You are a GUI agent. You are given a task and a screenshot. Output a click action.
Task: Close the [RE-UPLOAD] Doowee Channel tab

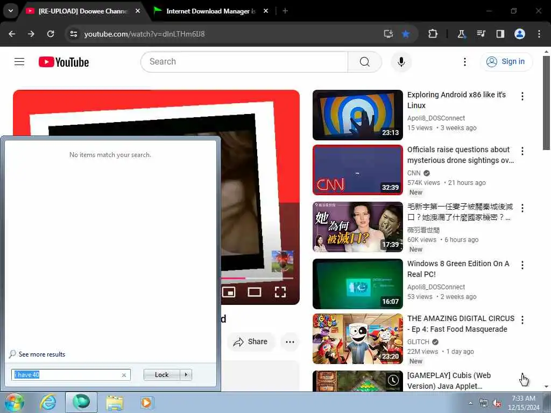(x=138, y=11)
